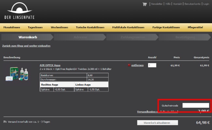
Task: Click the Gesamtpreis column header
Action: (202, 57)
